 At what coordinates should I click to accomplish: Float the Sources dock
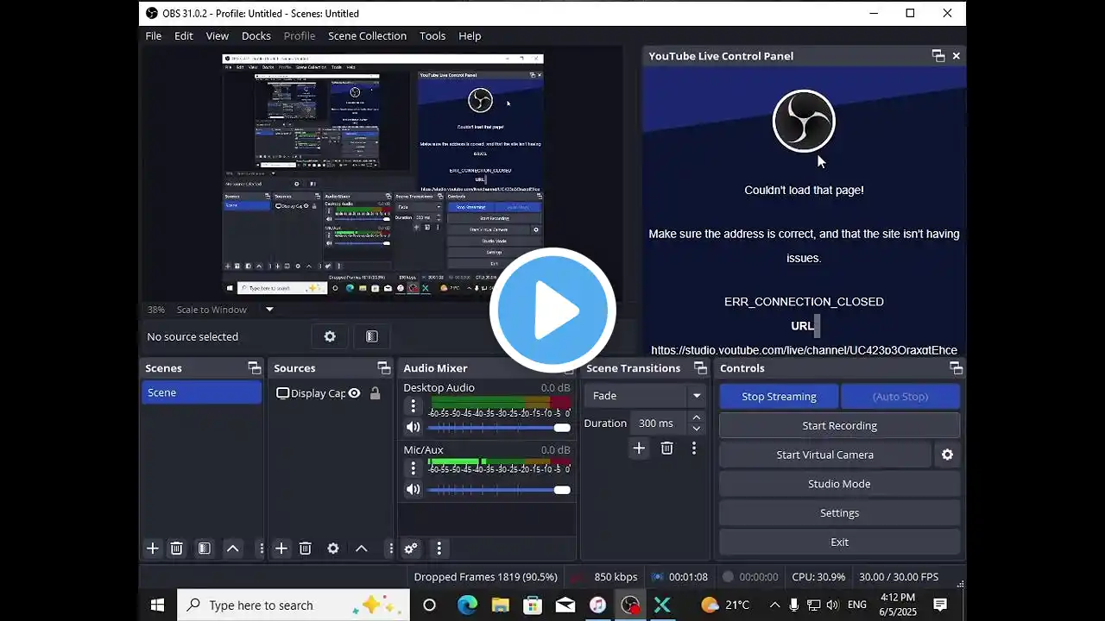click(383, 368)
